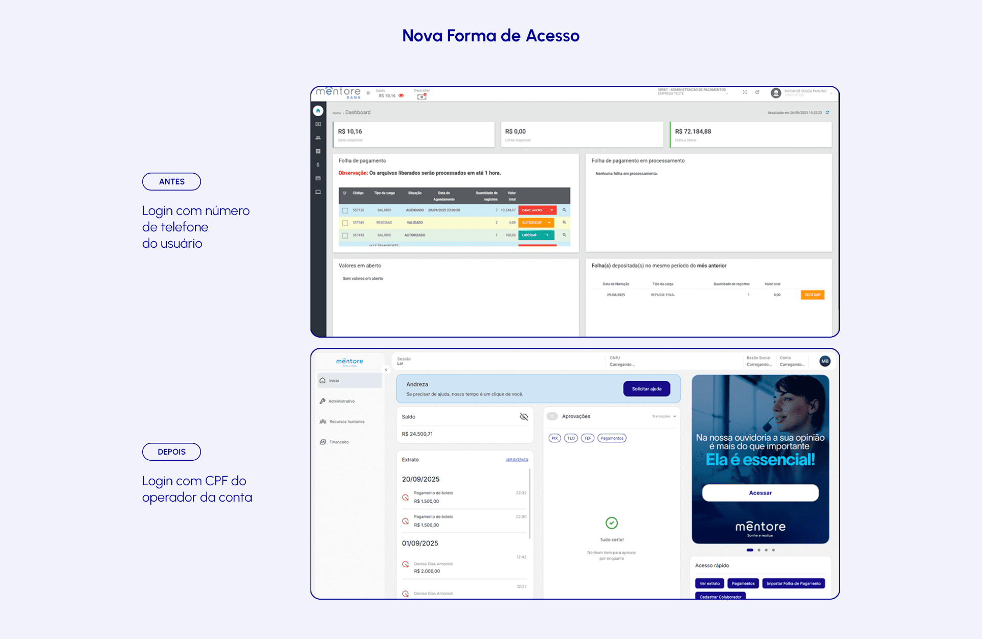The width and height of the screenshot is (982, 639).
Task: Open the people icon in old sidebar
Action: pyautogui.click(x=318, y=138)
